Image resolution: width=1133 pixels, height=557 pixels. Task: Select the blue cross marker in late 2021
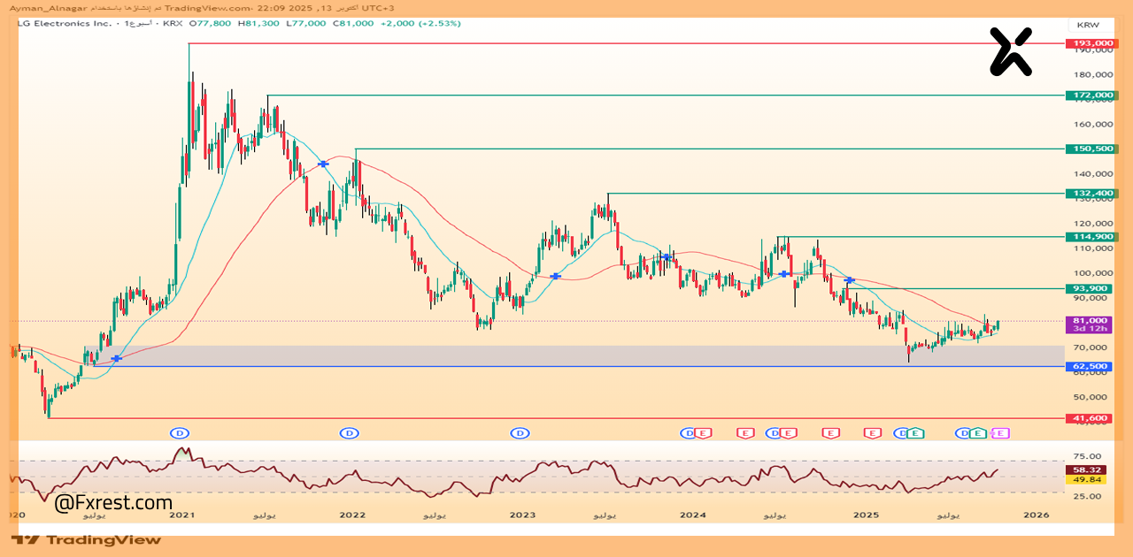[x=324, y=164]
